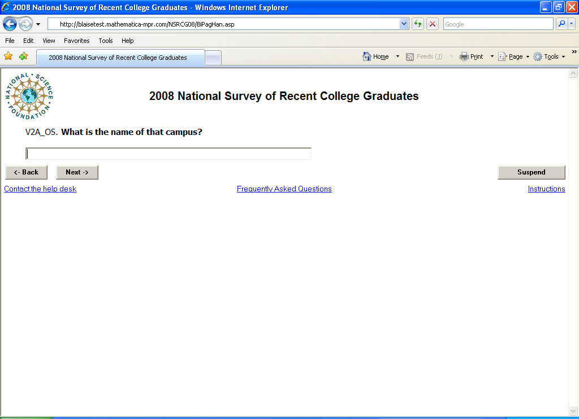Click the campus name text field
The width and height of the screenshot is (579, 419).
(x=168, y=154)
